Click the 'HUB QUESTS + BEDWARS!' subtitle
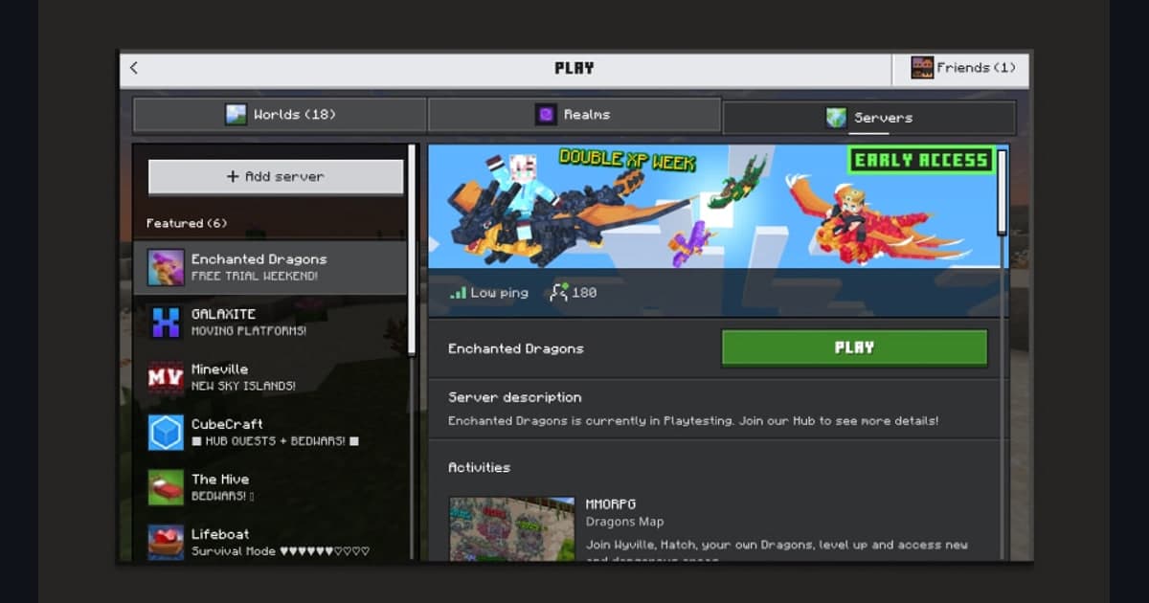Screen dimensions: 1149x603 pyautogui.click(x=275, y=441)
